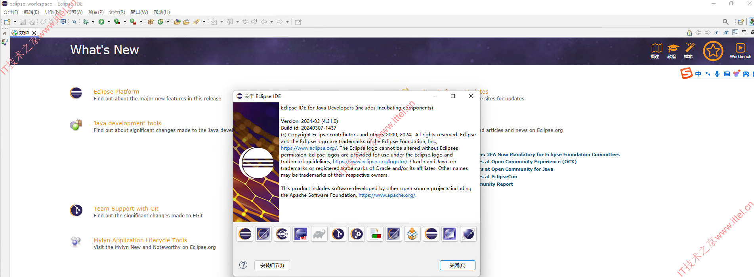The width and height of the screenshot is (754, 277).
Task: Open the 项目(P) menu
Action: 96,12
